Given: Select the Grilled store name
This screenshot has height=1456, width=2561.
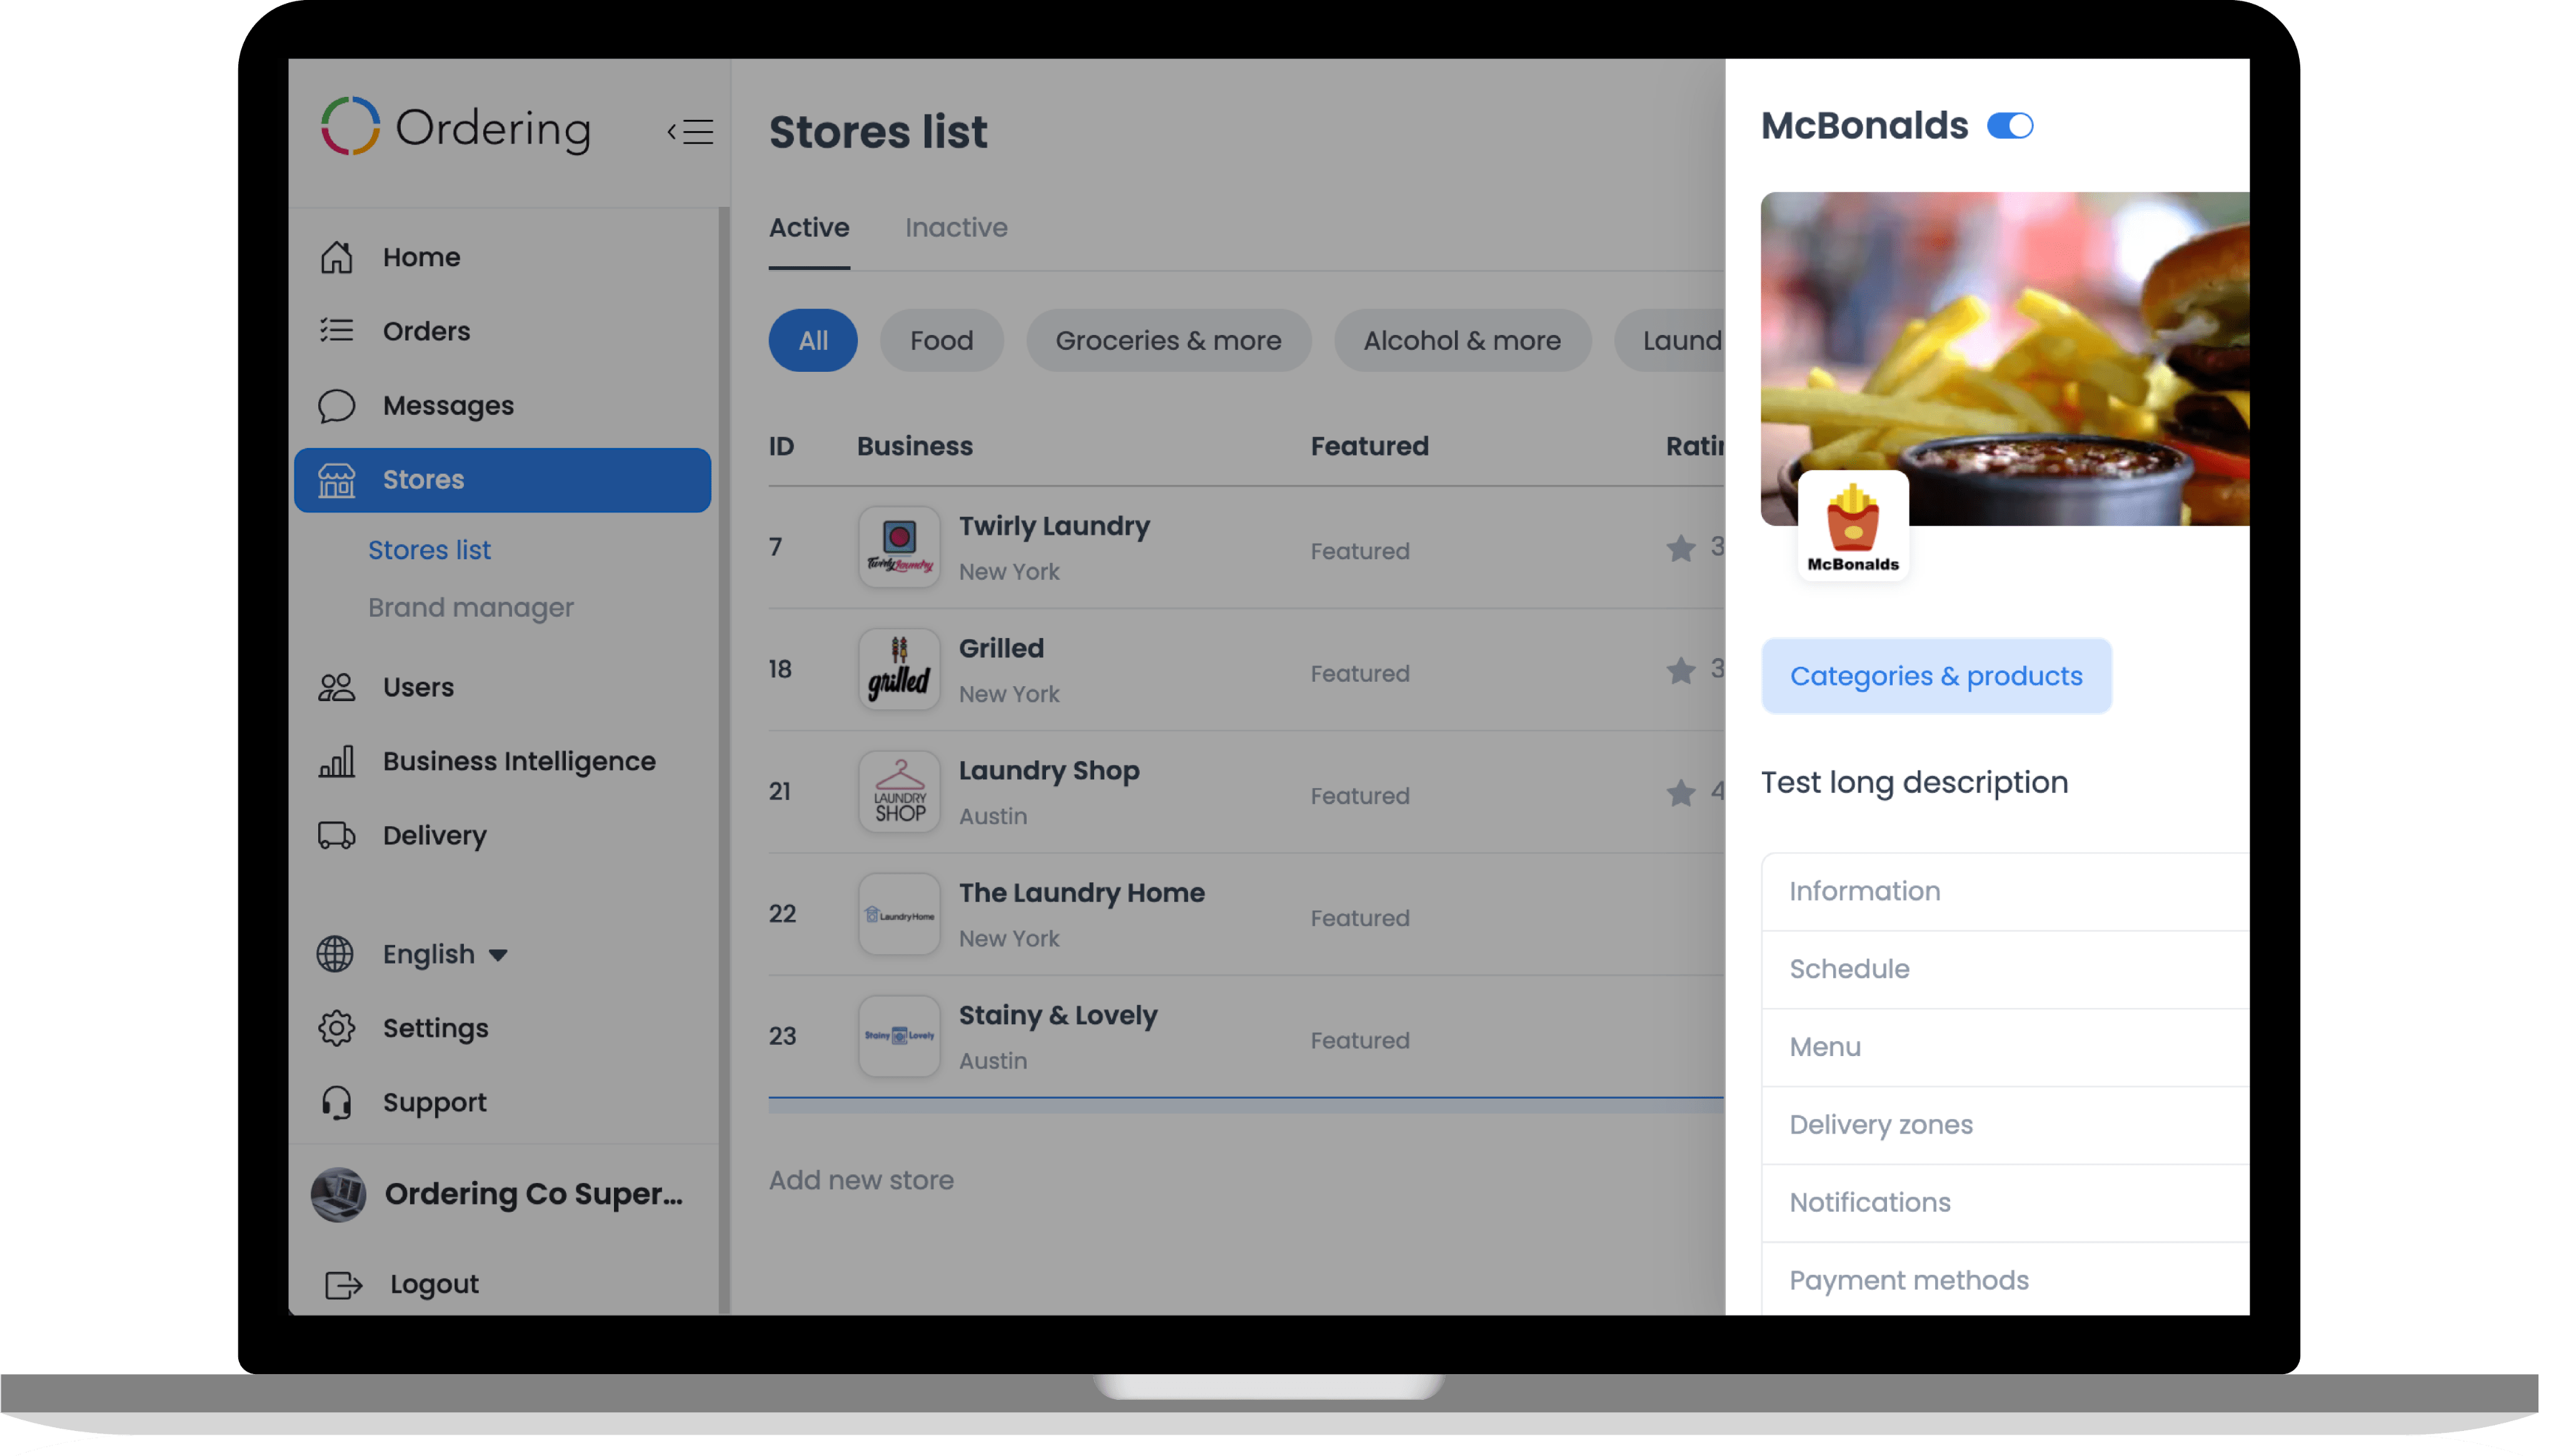Looking at the screenshot, I should [x=1002, y=648].
